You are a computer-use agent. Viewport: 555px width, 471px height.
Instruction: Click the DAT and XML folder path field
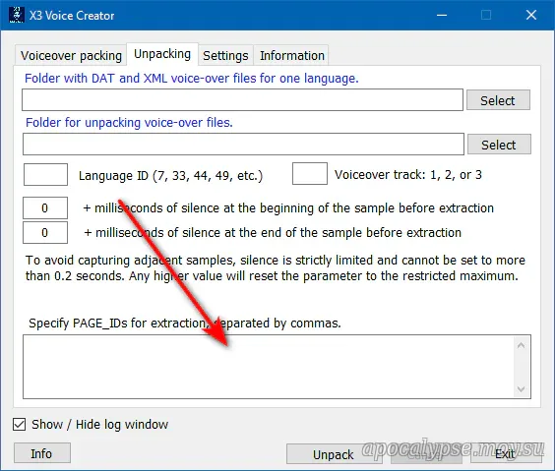pos(242,99)
